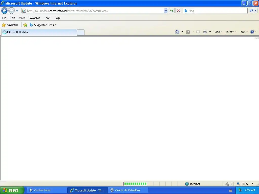Screen dimensions: 259x194
Task: Click the Bing search box
Action: 215,11
